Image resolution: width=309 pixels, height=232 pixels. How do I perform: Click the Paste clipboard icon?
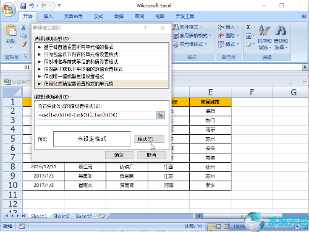(11, 30)
